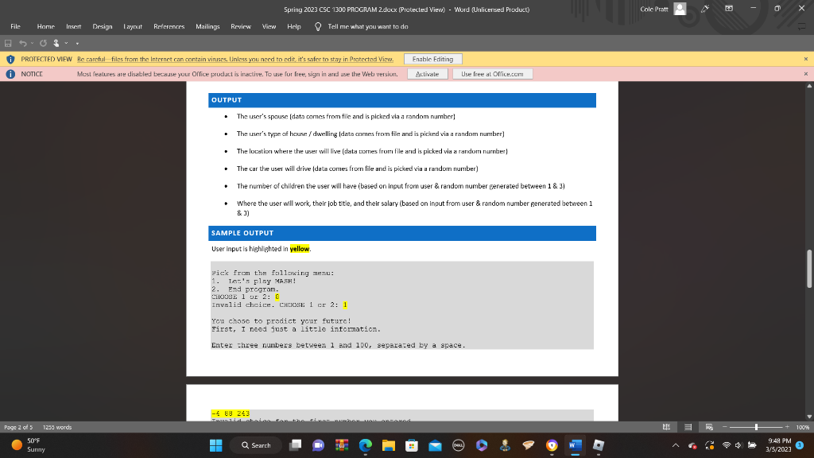Switch to Print Layout view icon
Screen dimensions: 814x458
688,427
